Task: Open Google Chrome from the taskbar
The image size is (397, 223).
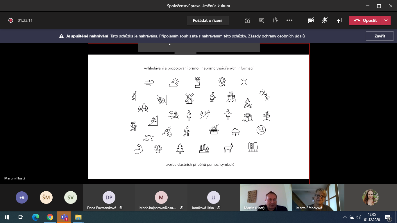Action: pyautogui.click(x=50, y=217)
